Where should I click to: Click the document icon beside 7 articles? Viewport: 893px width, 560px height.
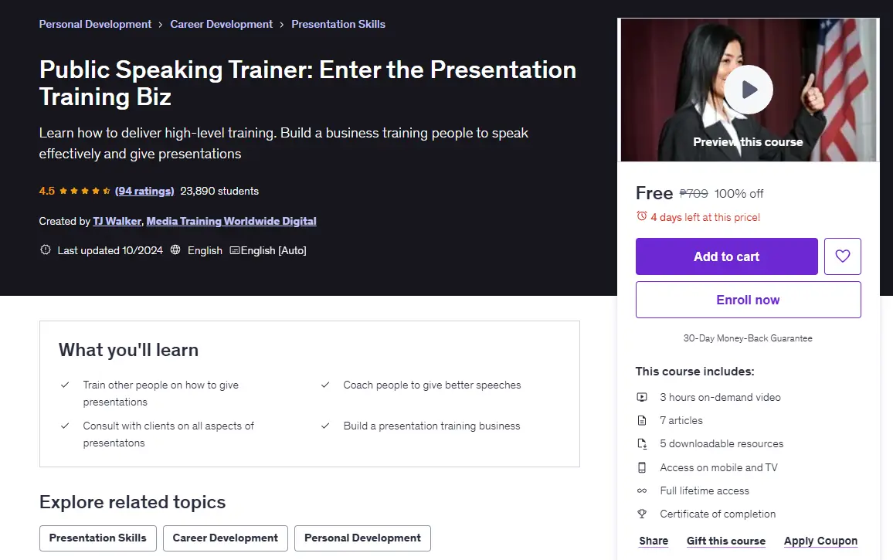642,420
